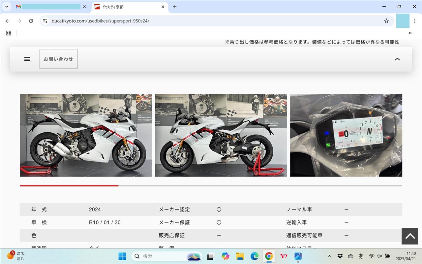
Task: Launch Copilot from the taskbar
Action: click(226, 256)
